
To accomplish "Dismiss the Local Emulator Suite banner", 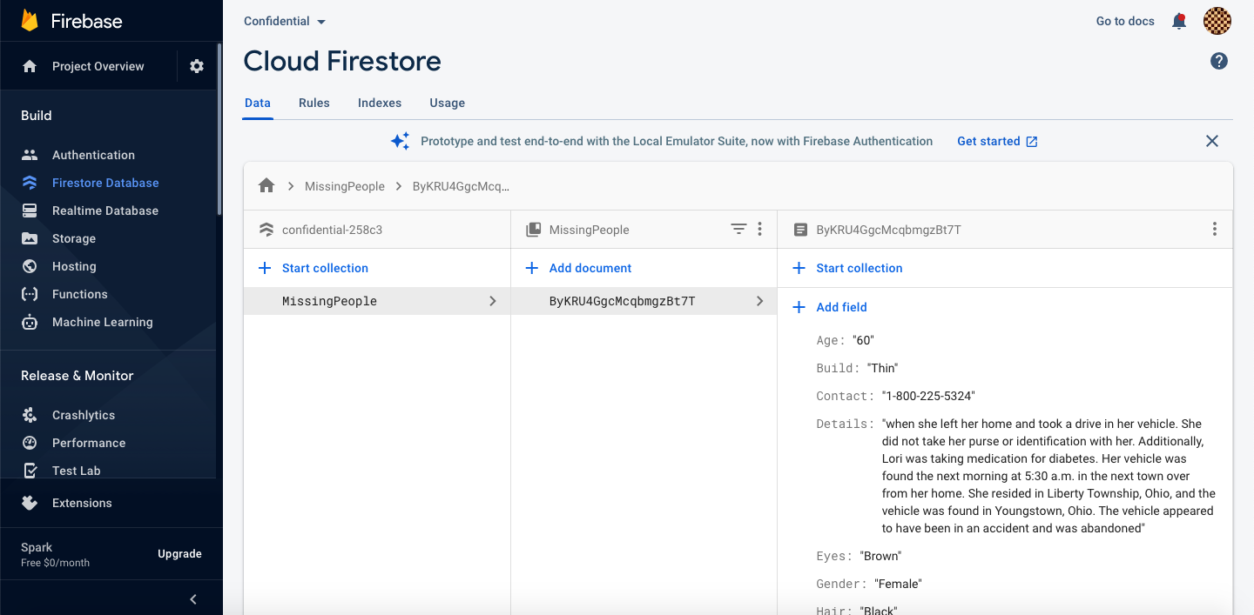I will click(x=1212, y=141).
